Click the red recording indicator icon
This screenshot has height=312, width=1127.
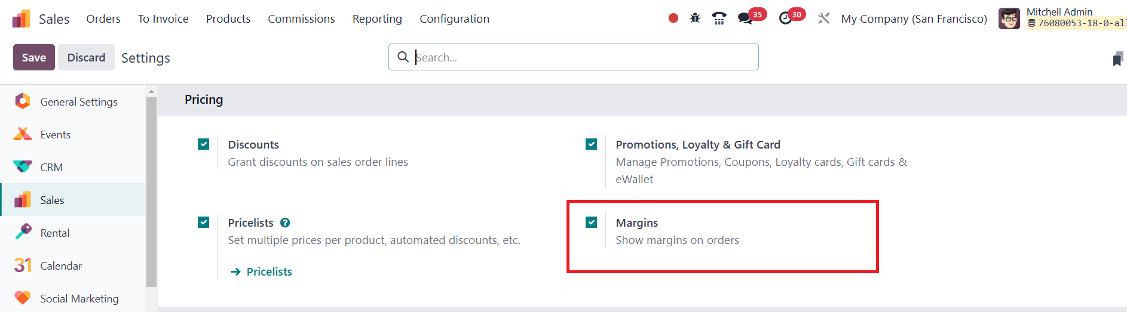click(x=673, y=18)
